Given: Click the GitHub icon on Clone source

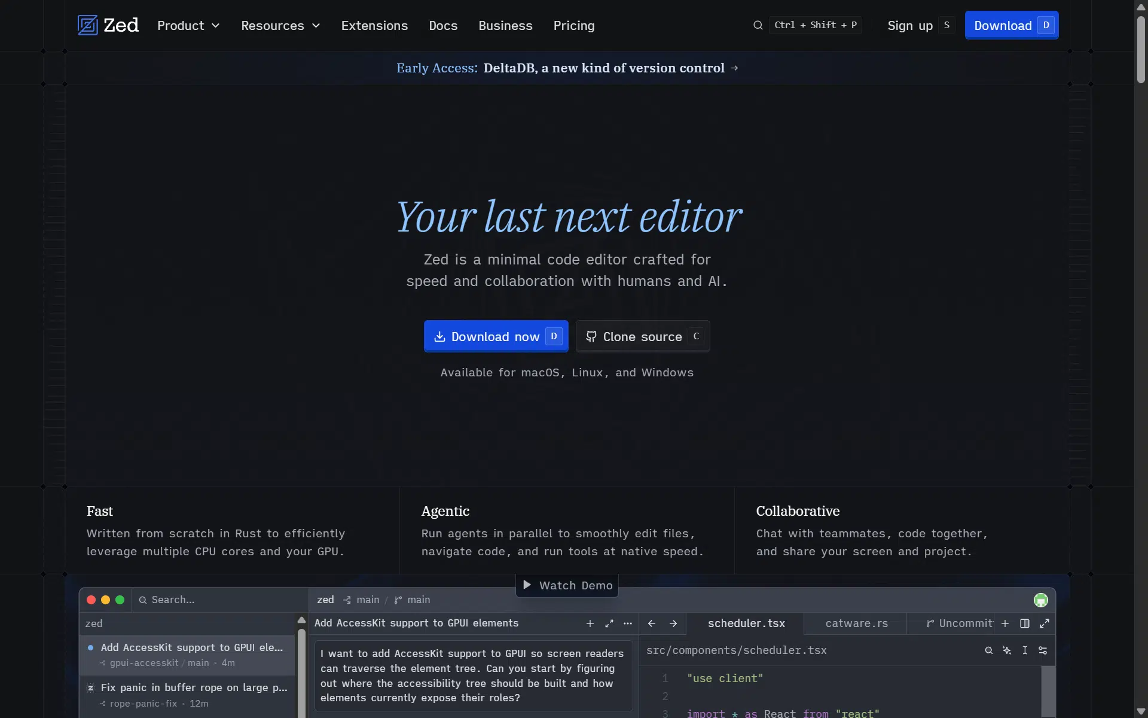Looking at the screenshot, I should 591,337.
